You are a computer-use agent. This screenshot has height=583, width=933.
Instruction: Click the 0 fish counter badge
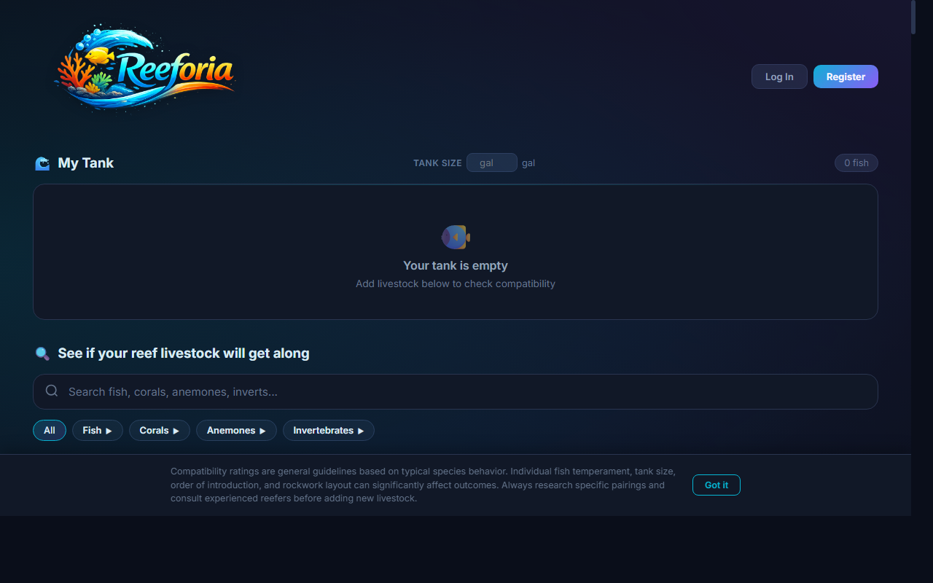coord(856,163)
